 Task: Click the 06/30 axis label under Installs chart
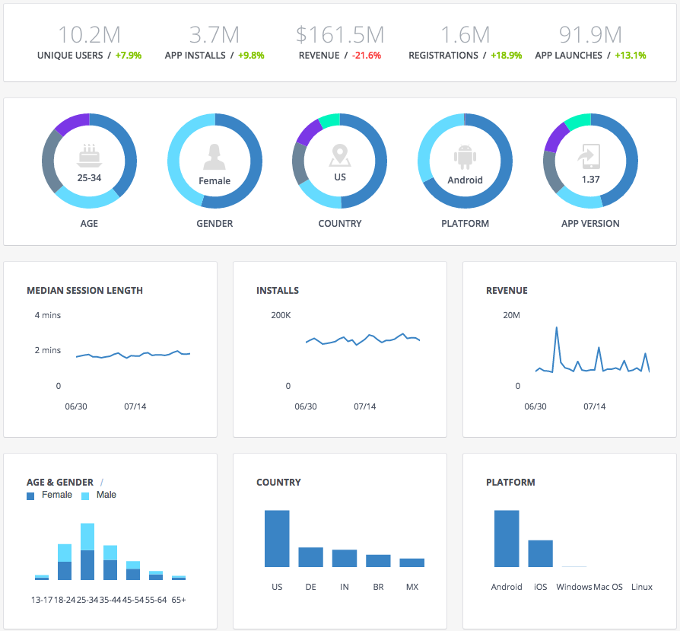306,406
